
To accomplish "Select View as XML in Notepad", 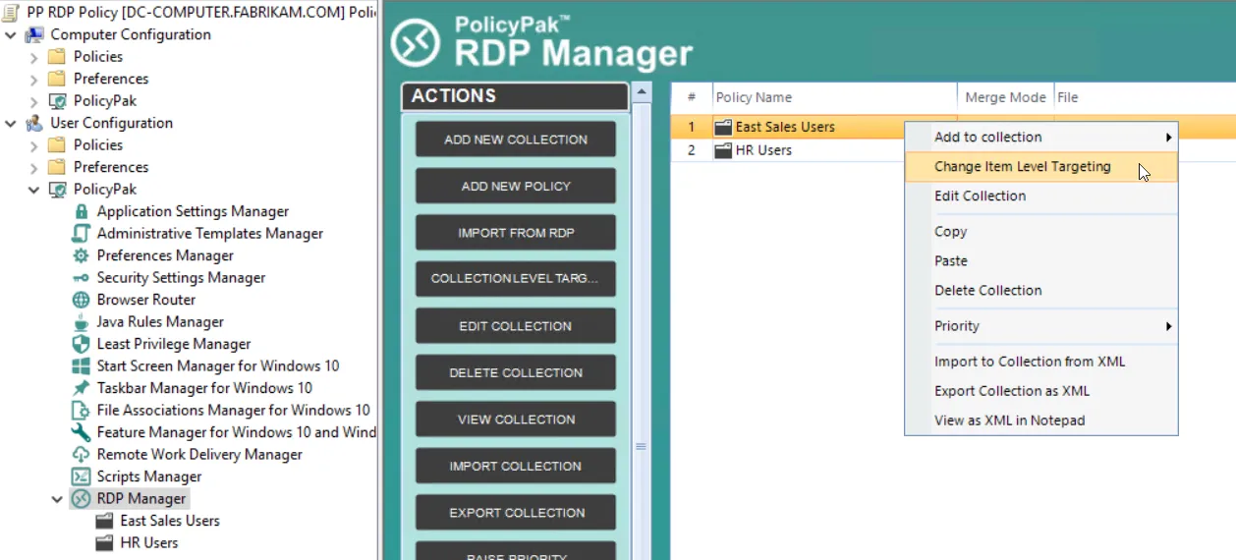I will tap(1040, 420).
